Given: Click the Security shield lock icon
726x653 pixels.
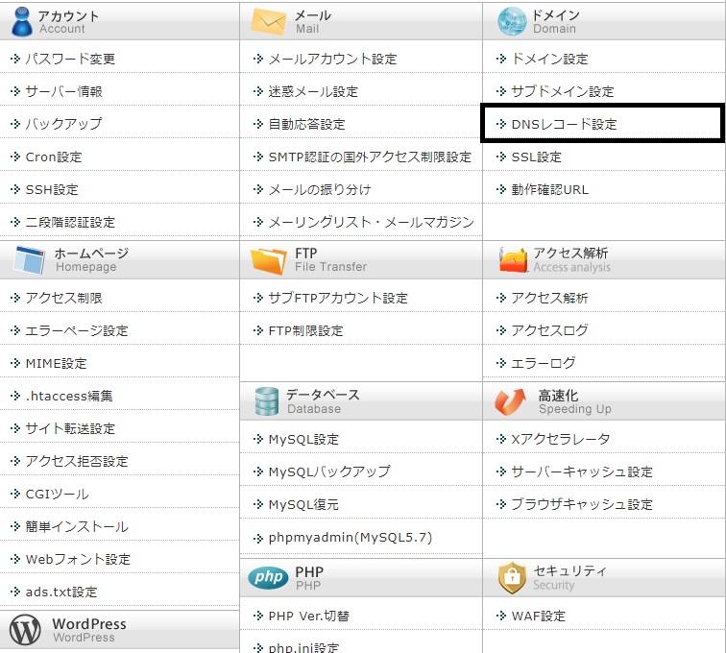Looking at the screenshot, I should (x=512, y=577).
